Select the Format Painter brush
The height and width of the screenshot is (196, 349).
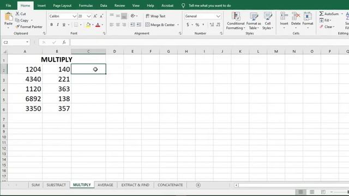pyautogui.click(x=17, y=27)
